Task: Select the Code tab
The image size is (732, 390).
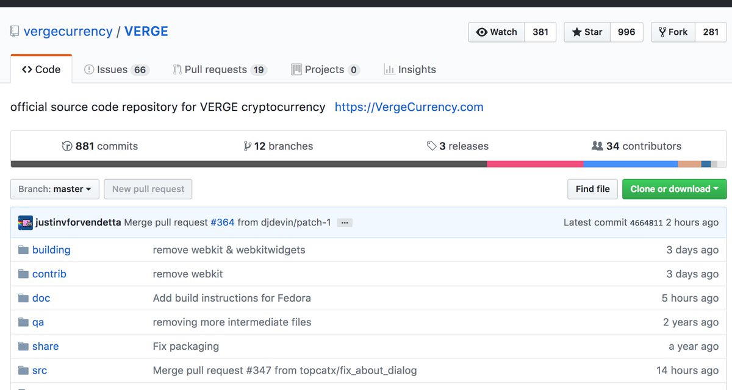Action: pos(41,69)
